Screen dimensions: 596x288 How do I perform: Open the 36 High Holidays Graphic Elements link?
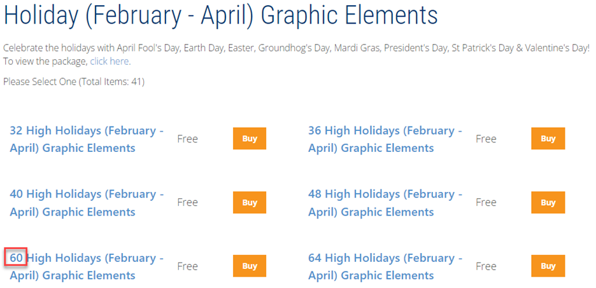click(x=385, y=139)
